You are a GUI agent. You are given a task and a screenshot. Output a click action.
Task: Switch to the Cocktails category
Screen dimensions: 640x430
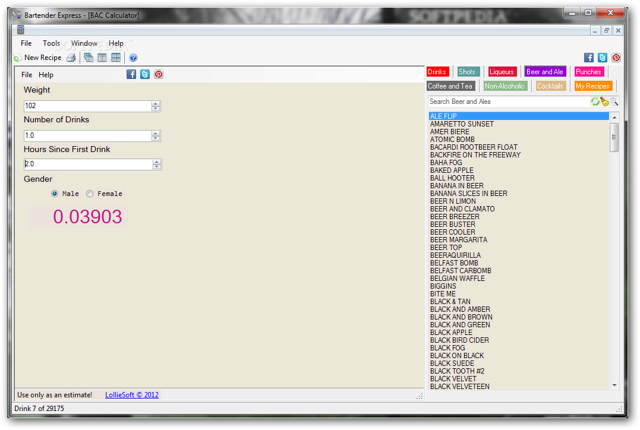pos(550,86)
